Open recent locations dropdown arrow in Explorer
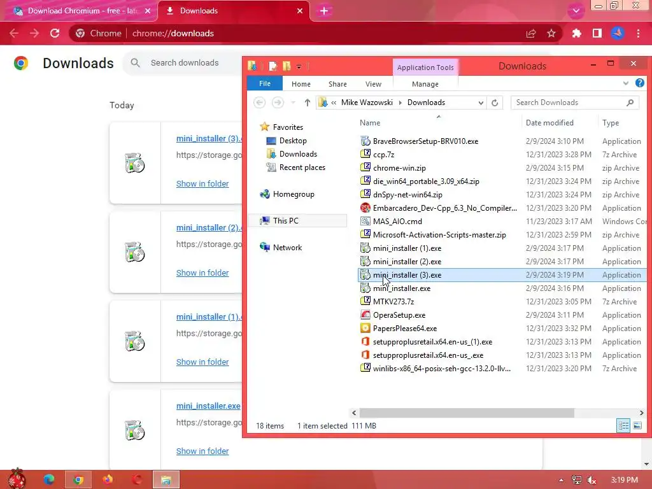This screenshot has width=652, height=489. tap(293, 103)
